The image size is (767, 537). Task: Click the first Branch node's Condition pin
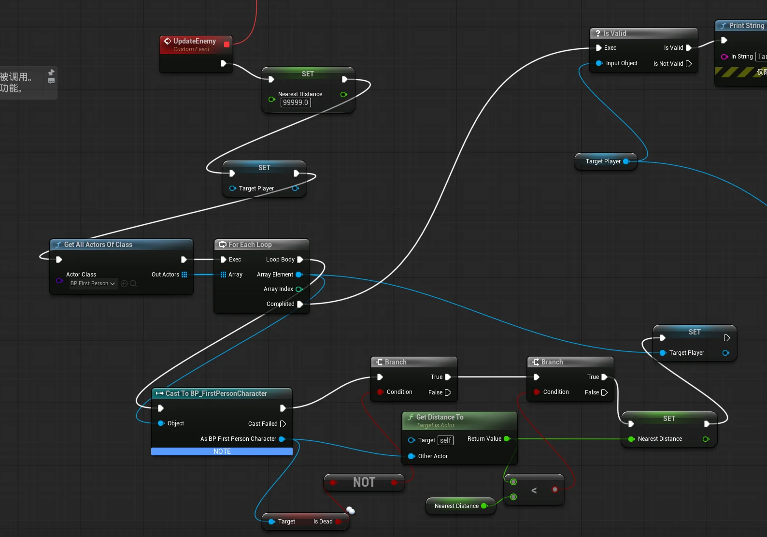tap(381, 392)
